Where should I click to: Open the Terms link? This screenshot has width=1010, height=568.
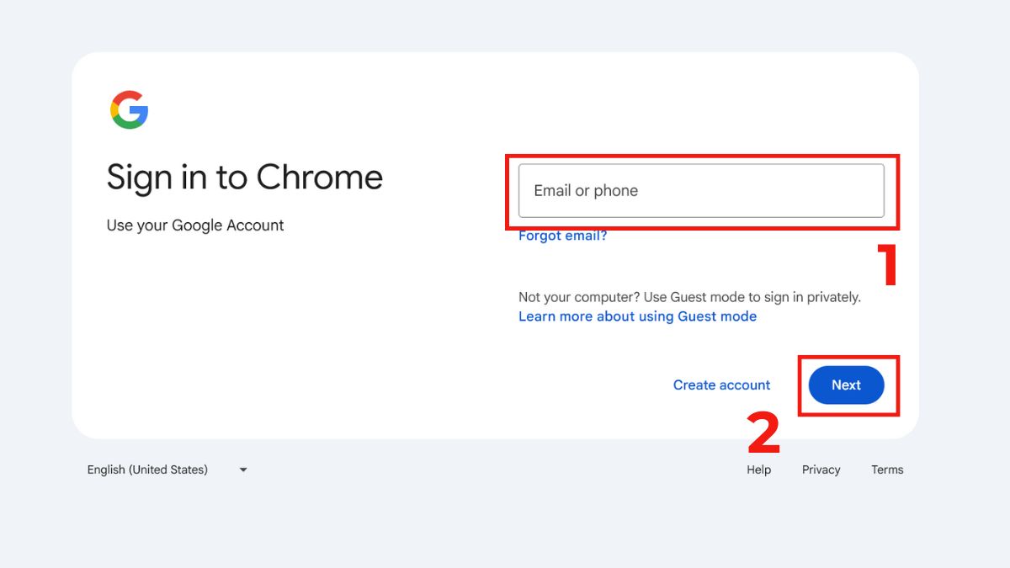(x=887, y=470)
